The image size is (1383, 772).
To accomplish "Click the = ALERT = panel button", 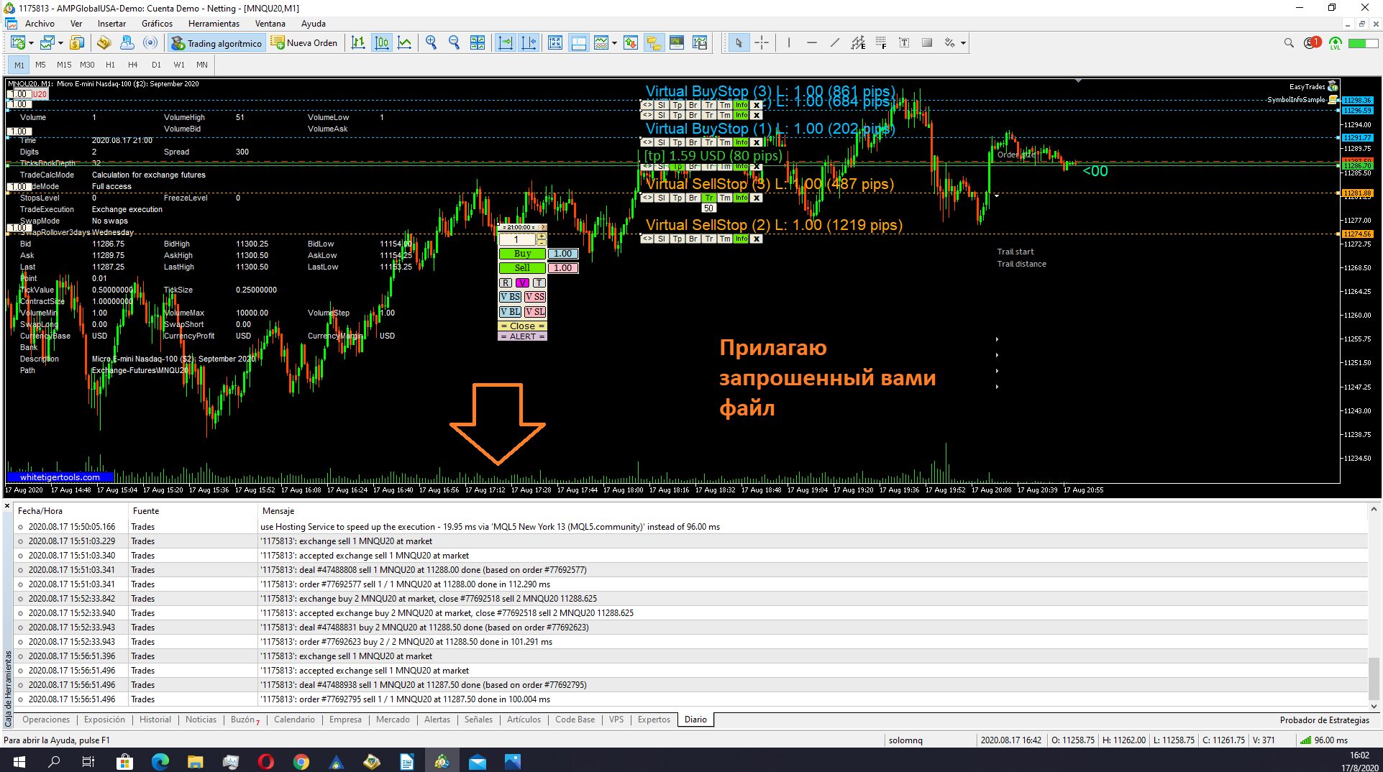I will point(523,336).
